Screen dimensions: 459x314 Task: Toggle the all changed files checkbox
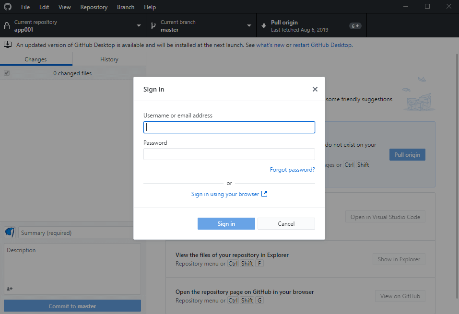(7, 73)
